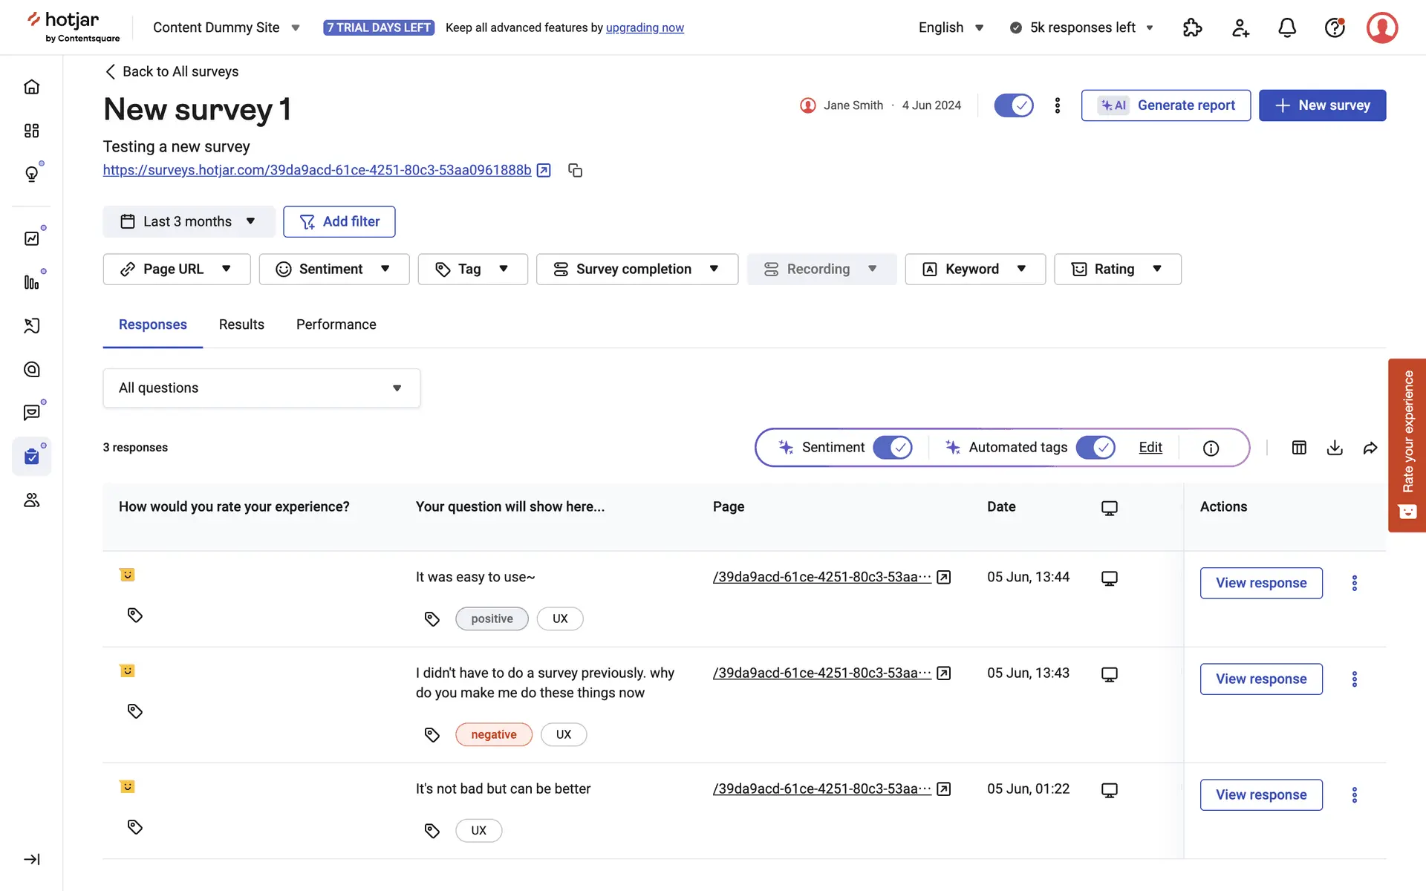1426x891 pixels.
Task: Turn off Automated tags toggle
Action: click(x=1095, y=448)
